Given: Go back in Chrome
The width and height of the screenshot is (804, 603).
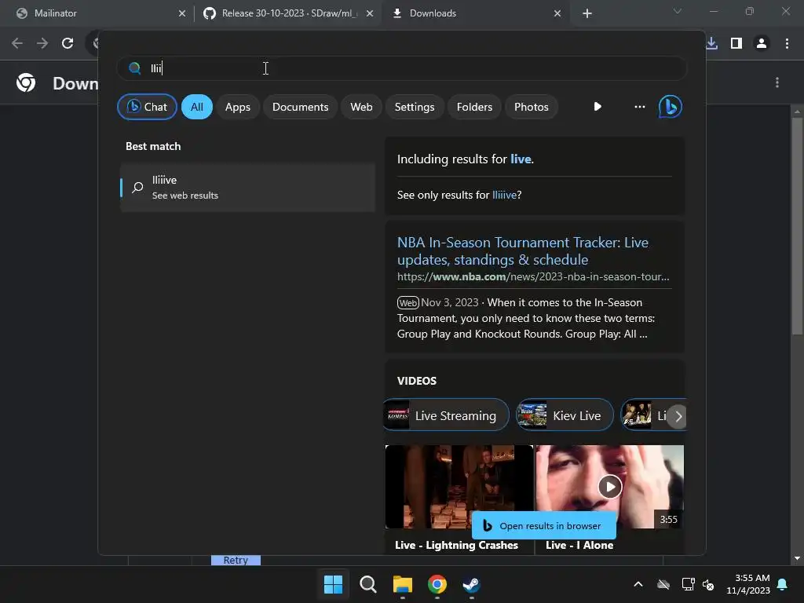Looking at the screenshot, I should (17, 43).
